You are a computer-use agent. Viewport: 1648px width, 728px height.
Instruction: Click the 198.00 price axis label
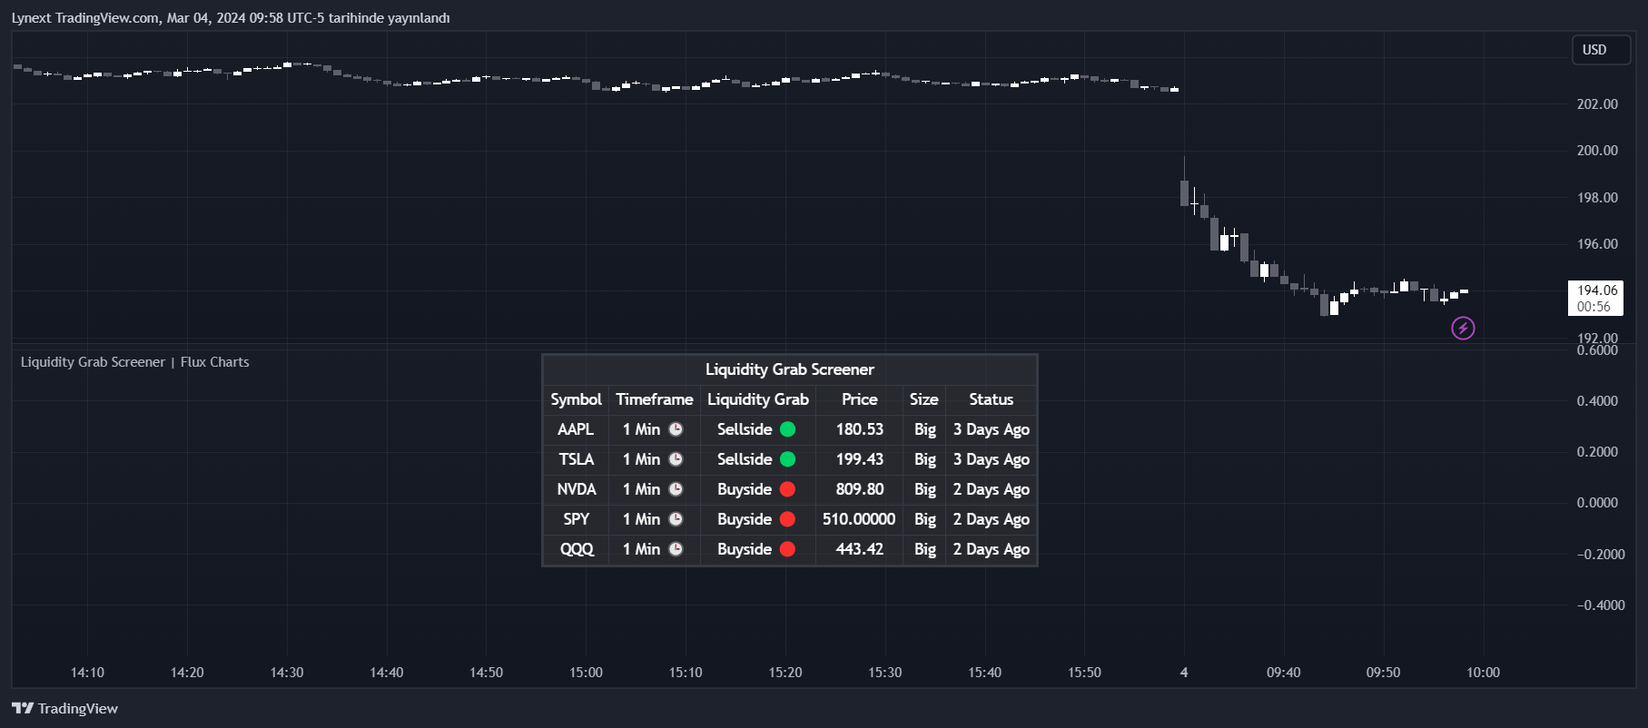pyautogui.click(x=1597, y=198)
